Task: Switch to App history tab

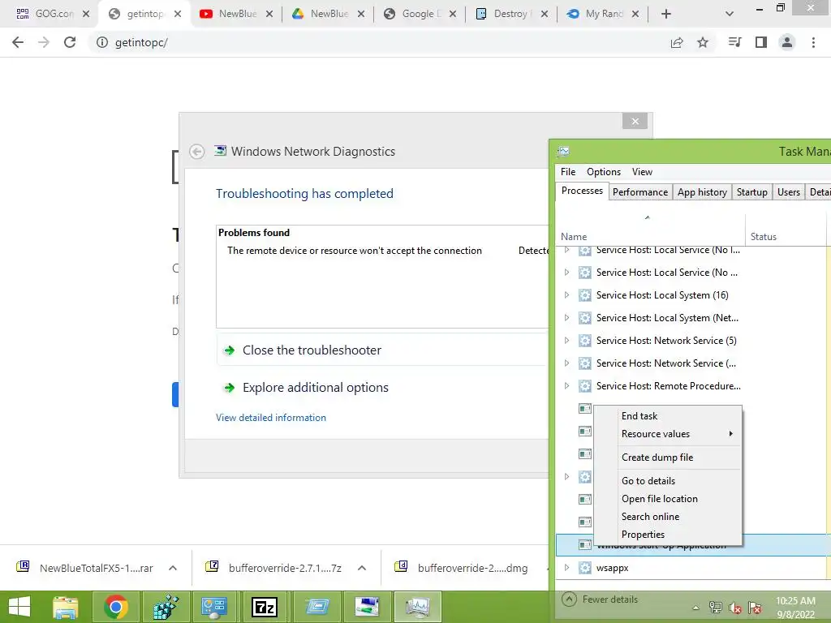Action: tap(702, 191)
